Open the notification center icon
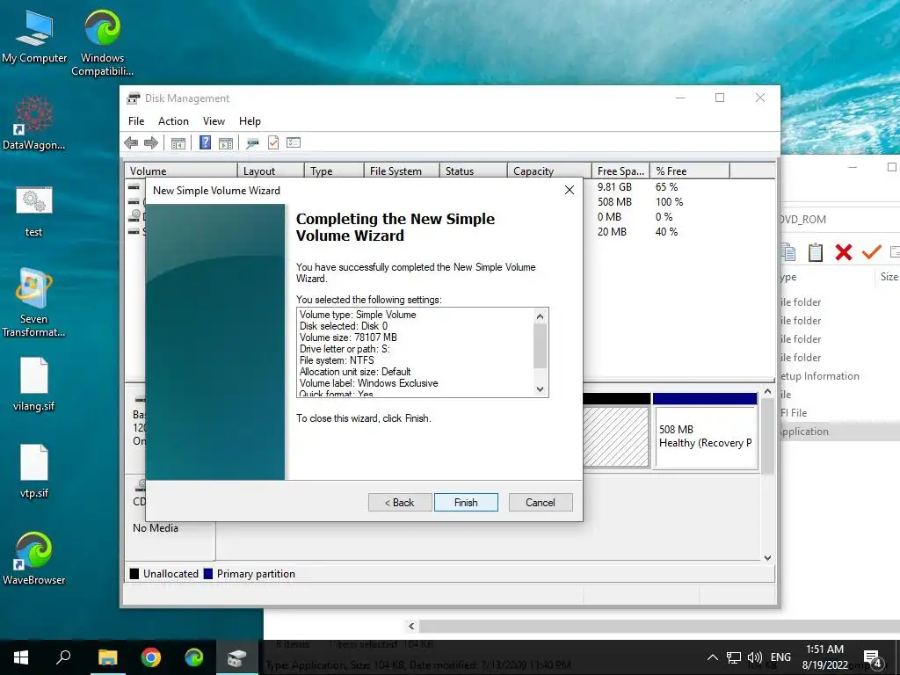 point(872,658)
